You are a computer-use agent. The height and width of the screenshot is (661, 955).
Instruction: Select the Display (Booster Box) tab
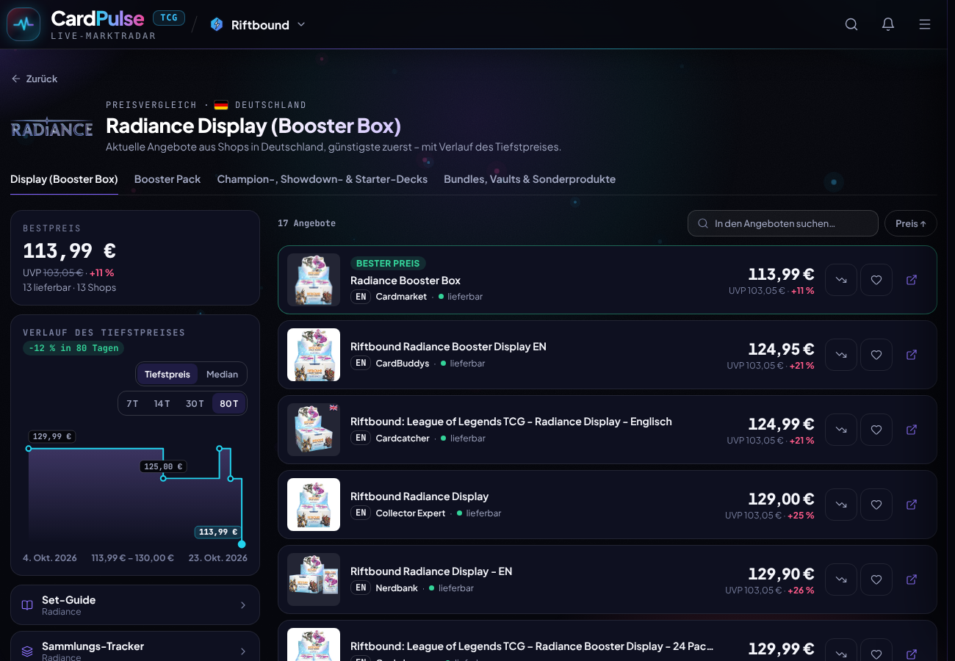click(x=64, y=179)
